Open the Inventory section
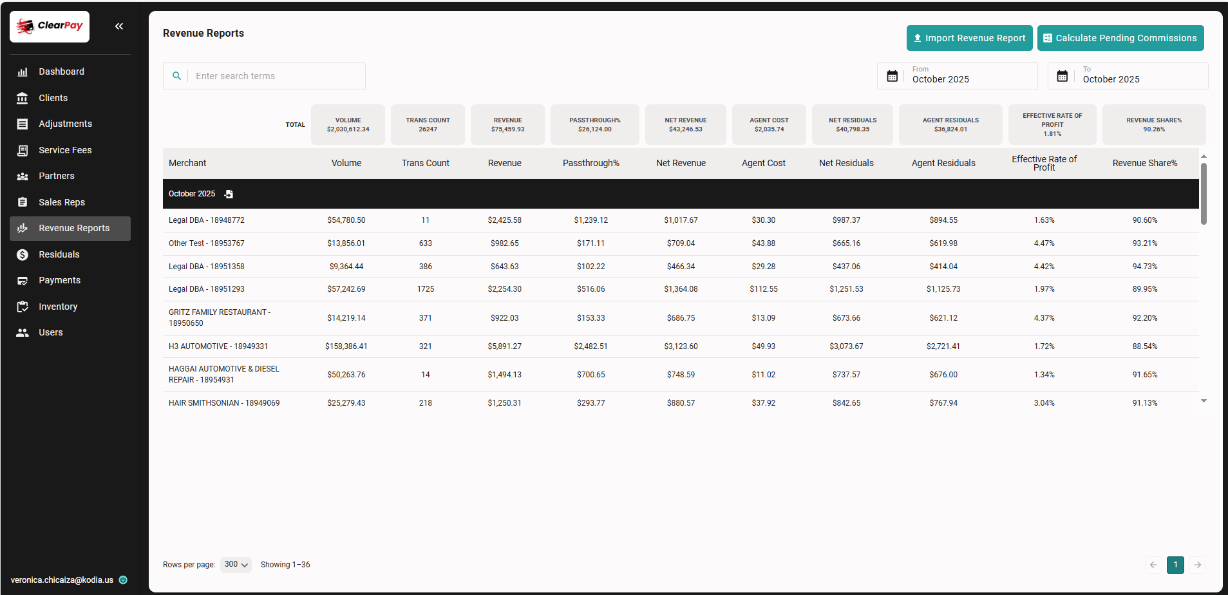 [x=58, y=307]
